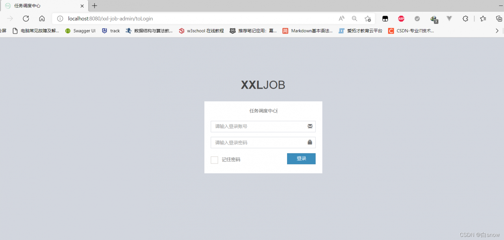This screenshot has width=504, height=240.
Task: Click the V-shaped extension icon in toolbar
Action: (x=449, y=19)
